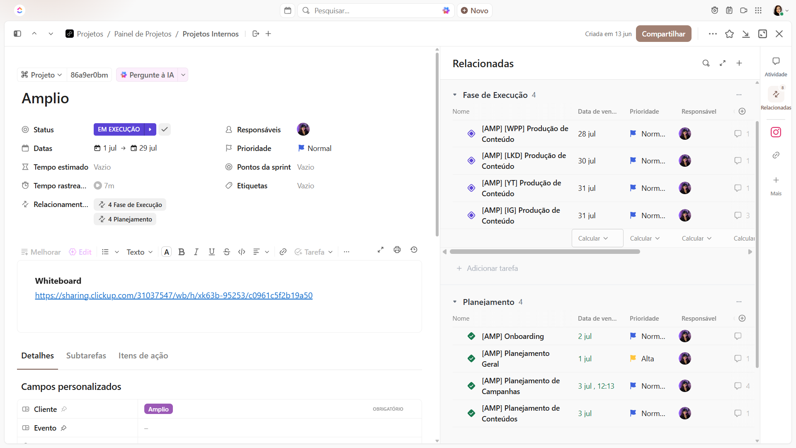The height and width of the screenshot is (448, 796).
Task: Open the Instagram icon in right sidebar
Action: coord(776,132)
